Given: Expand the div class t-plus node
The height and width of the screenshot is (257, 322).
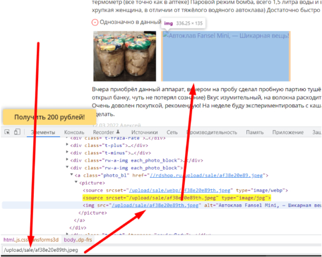Looking at the screenshot, I should [x=67, y=145].
